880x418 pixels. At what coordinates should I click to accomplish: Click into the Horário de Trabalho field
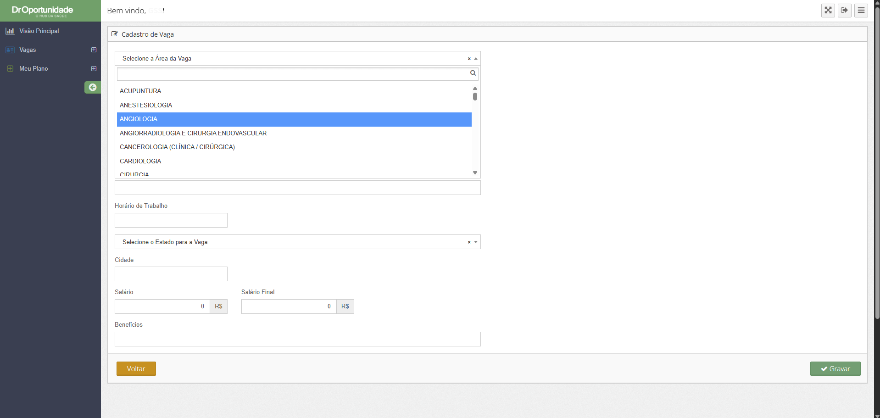click(171, 220)
